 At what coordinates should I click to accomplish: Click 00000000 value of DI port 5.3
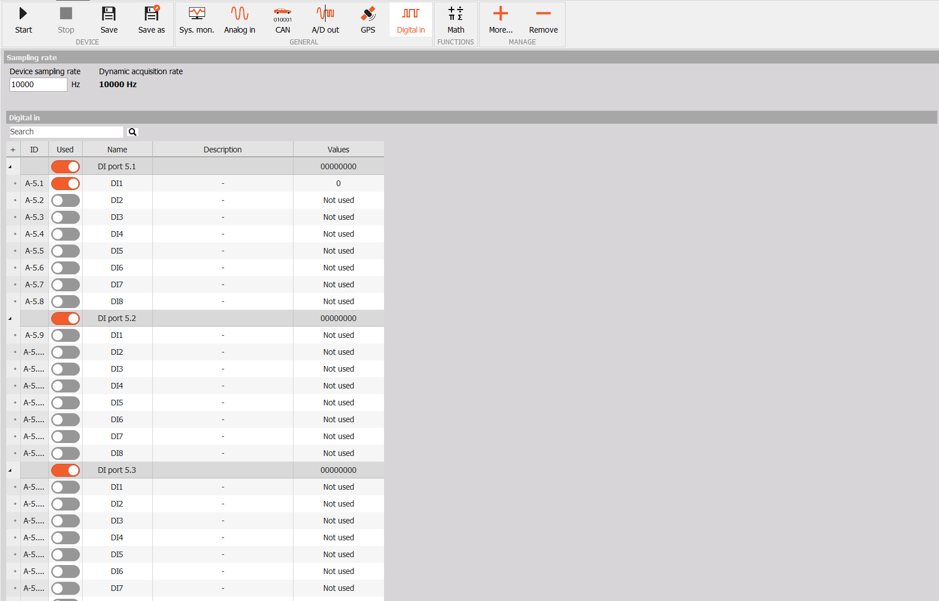(338, 470)
